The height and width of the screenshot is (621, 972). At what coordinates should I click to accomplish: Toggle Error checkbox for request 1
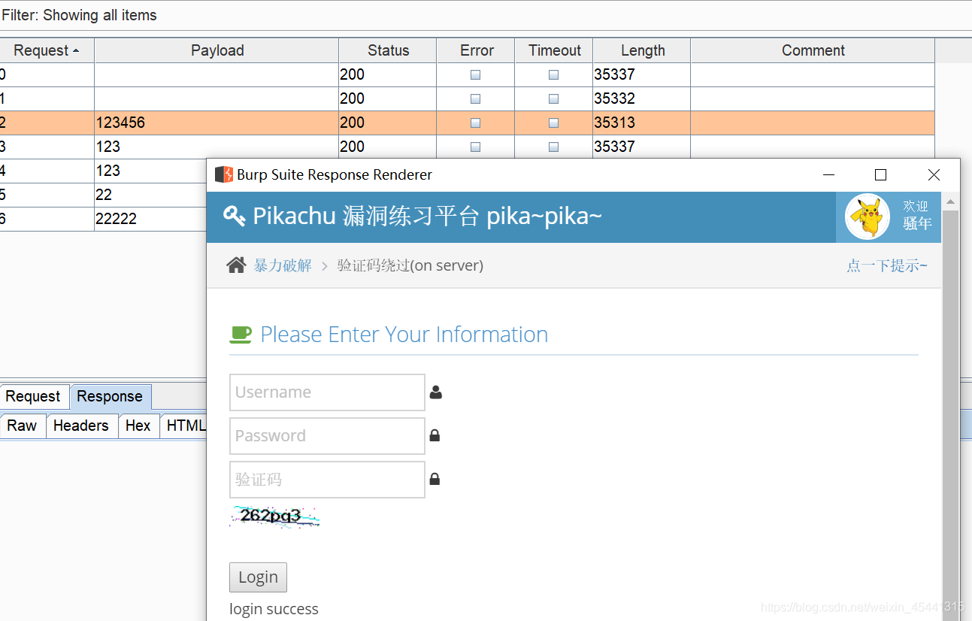click(x=475, y=98)
